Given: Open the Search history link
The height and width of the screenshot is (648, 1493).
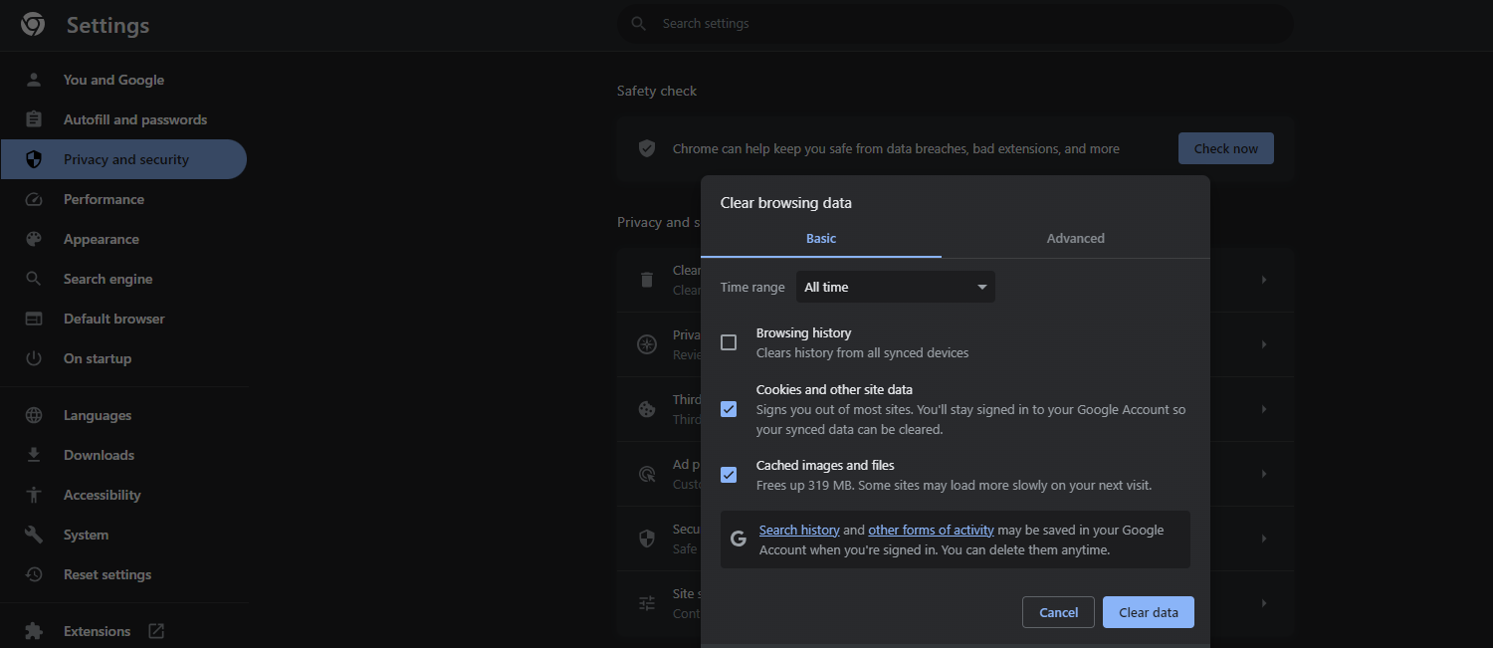Looking at the screenshot, I should tap(799, 531).
